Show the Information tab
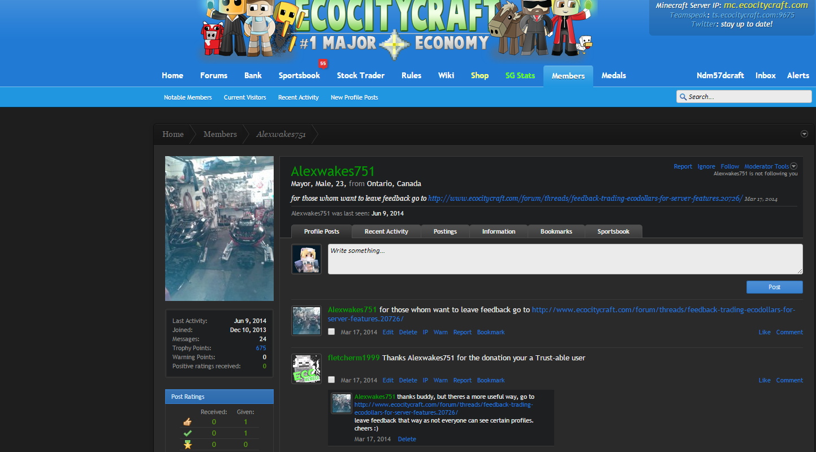 pyautogui.click(x=499, y=231)
